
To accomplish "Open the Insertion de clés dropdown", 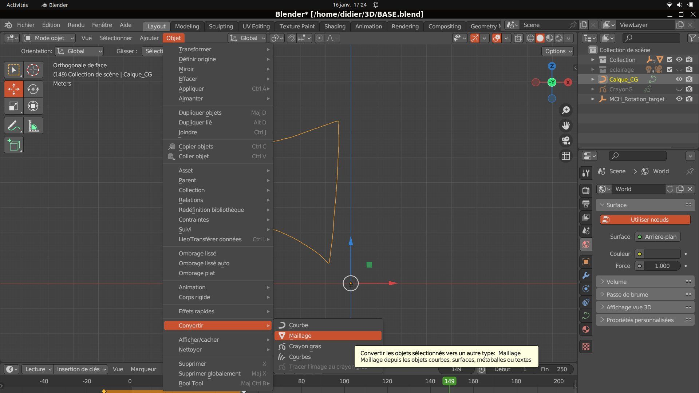I will (81, 369).
